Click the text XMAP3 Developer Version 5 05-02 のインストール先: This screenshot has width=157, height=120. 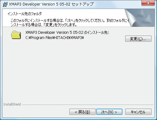coord(67,33)
